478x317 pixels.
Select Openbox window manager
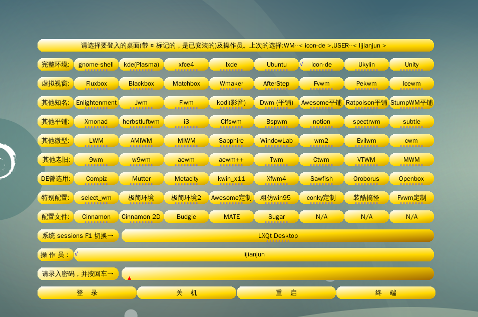[x=411, y=178]
